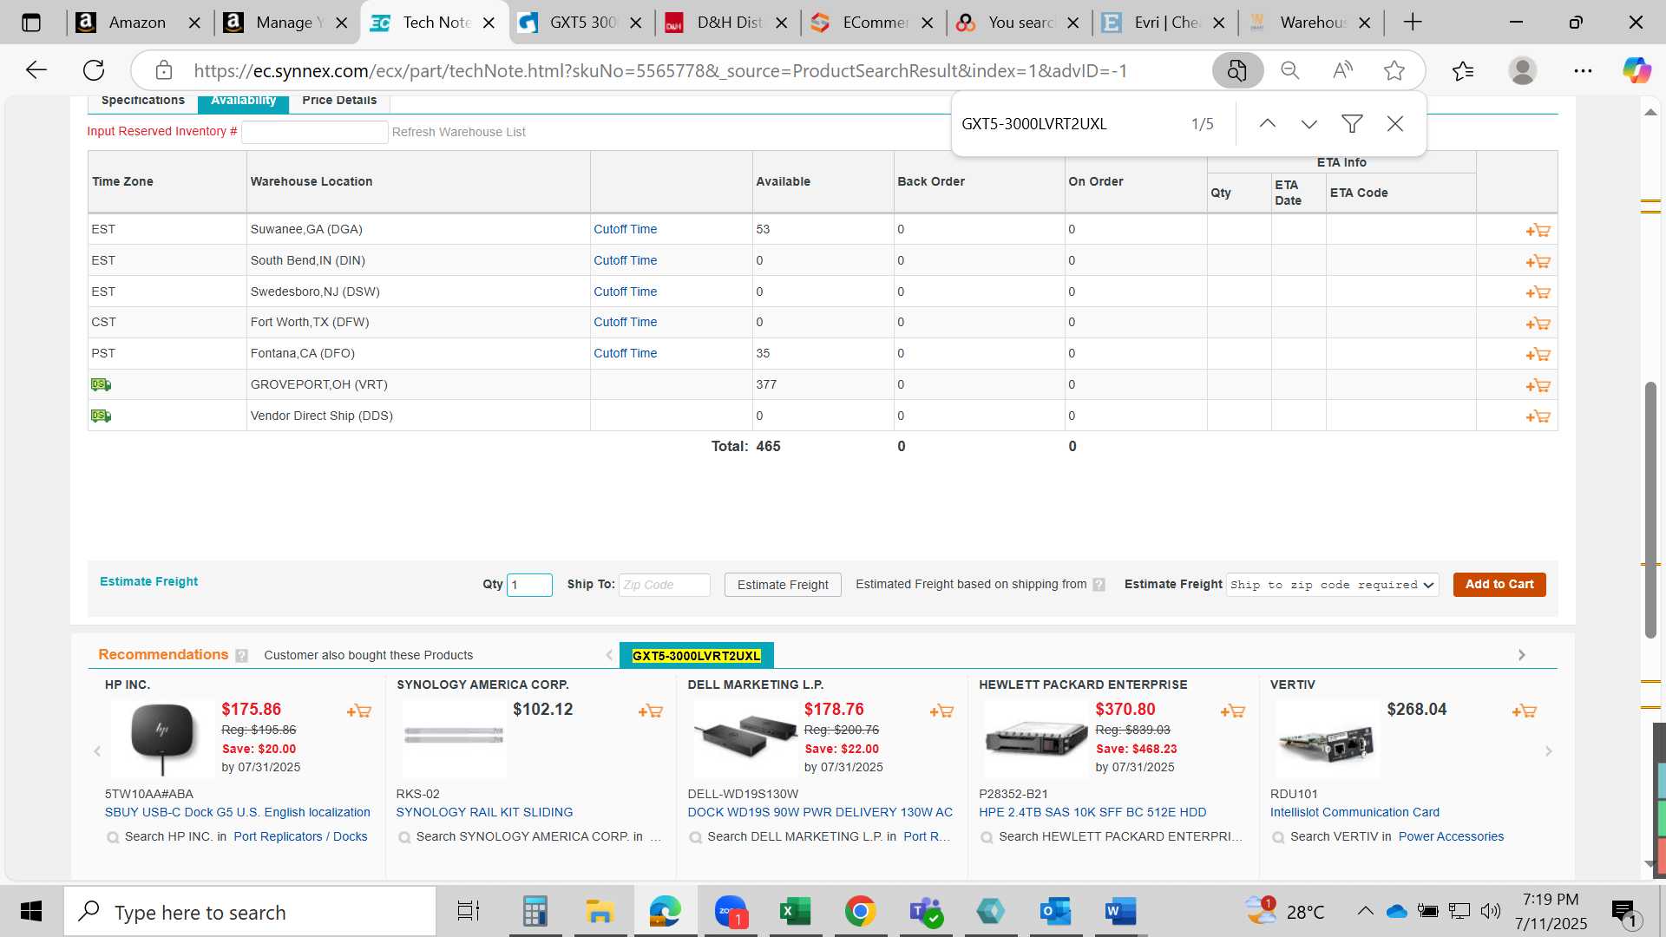The width and height of the screenshot is (1666, 937).
Task: Add HPE 2.4TB SAS HDD to cart
Action: click(1232, 711)
